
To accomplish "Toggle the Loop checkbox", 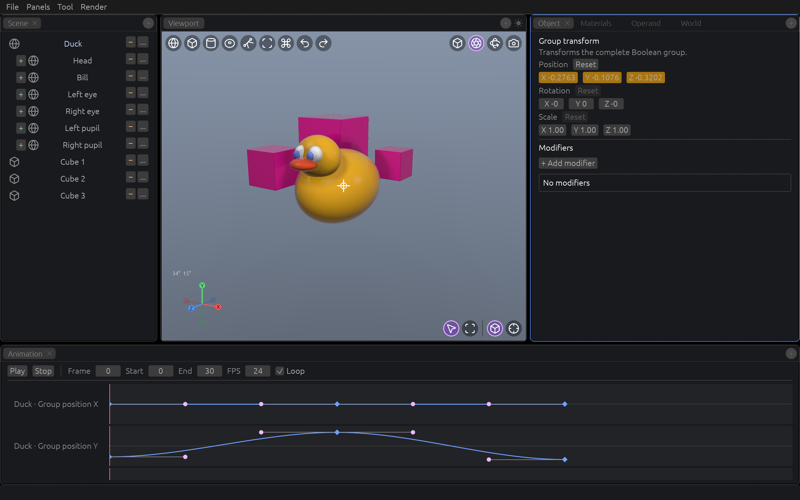I will click(x=279, y=371).
